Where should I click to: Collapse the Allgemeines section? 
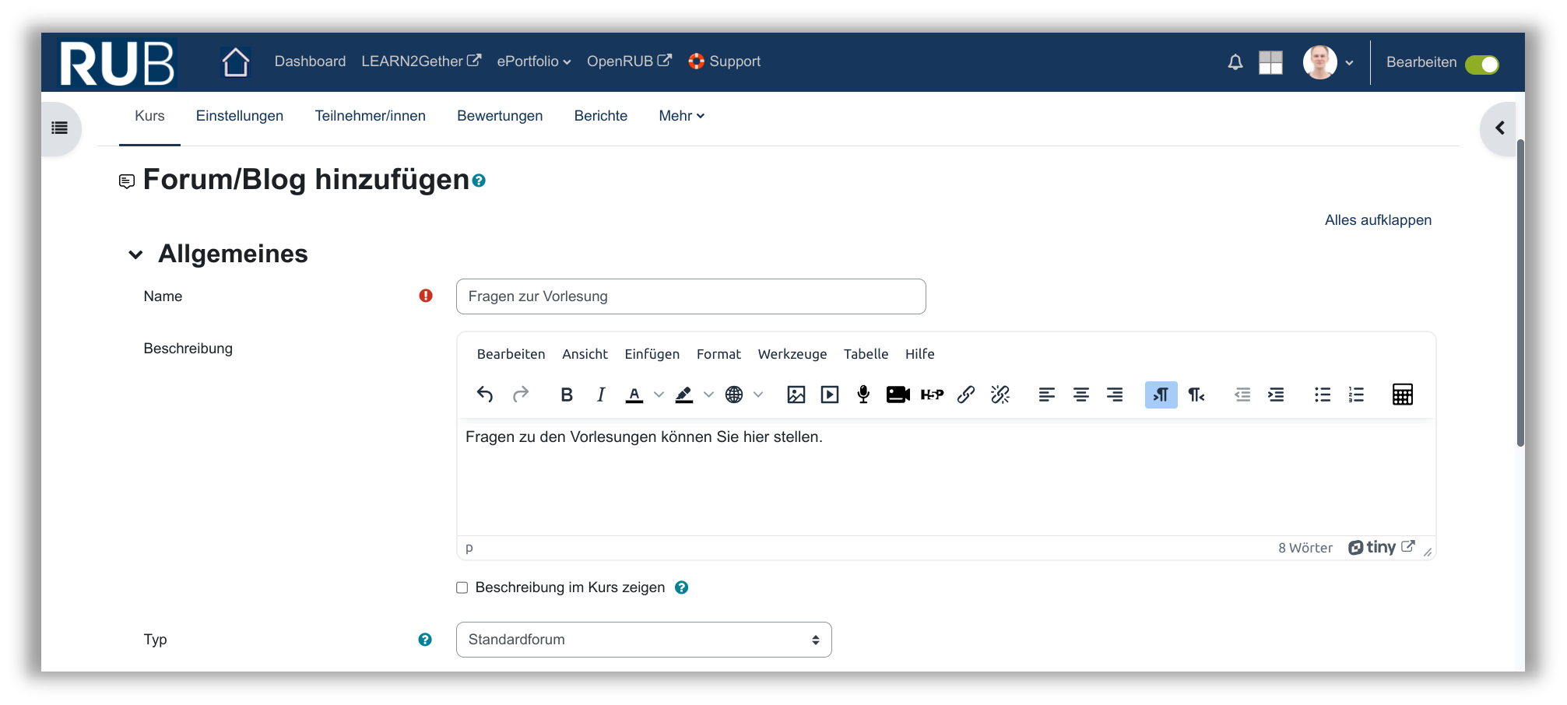(x=136, y=254)
